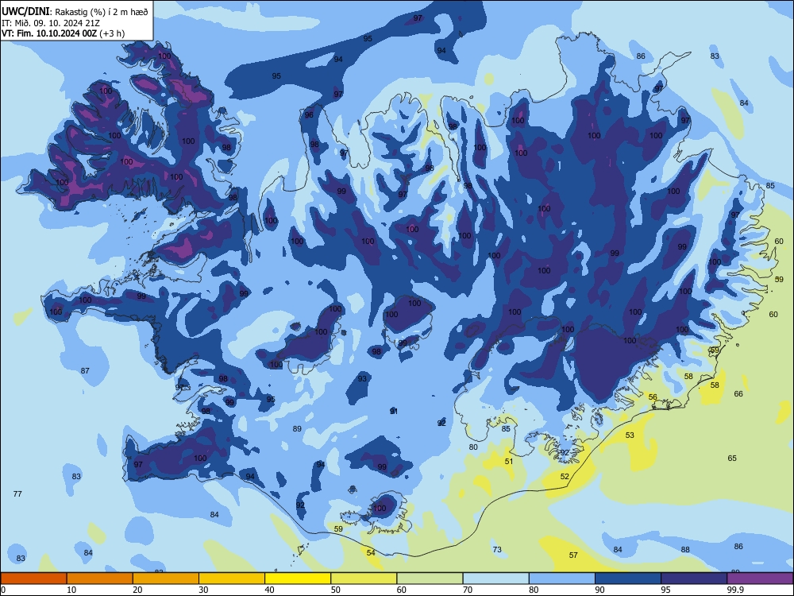The image size is (794, 596).
Task: Click the 96 humidity value on the map
Action: pyautogui.click(x=309, y=114)
